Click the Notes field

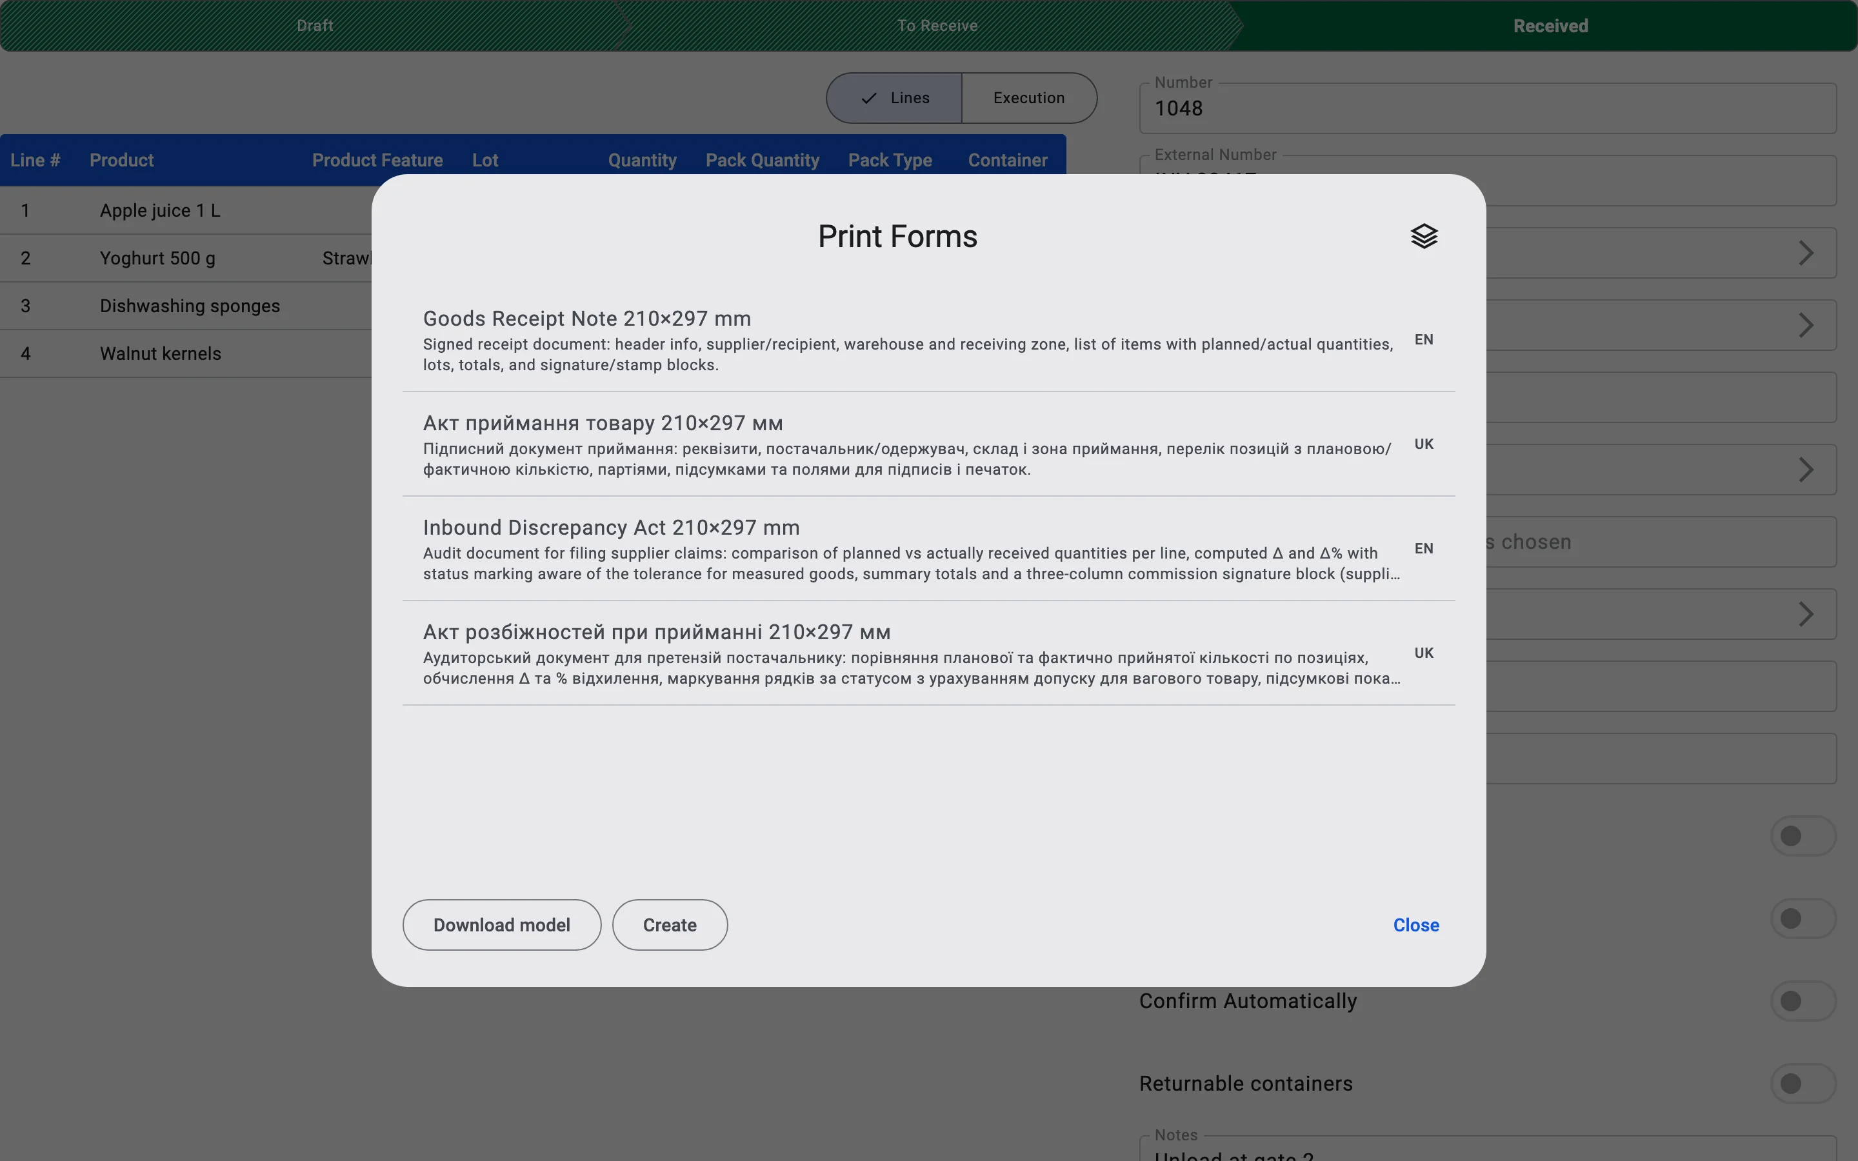pos(1488,1149)
